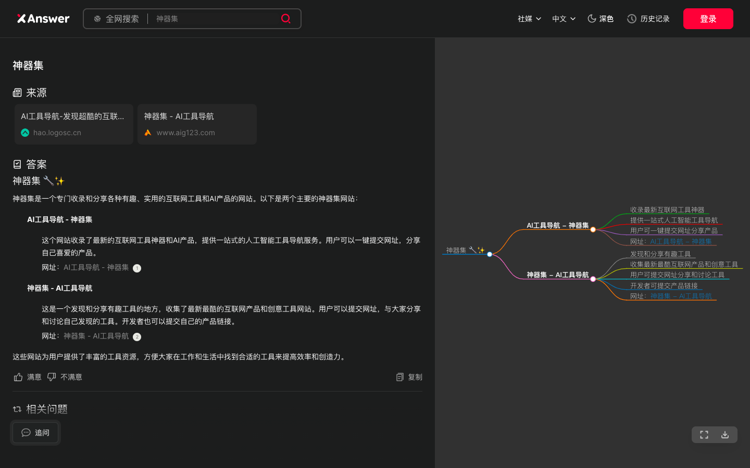Click the XAnswer logo

43,18
